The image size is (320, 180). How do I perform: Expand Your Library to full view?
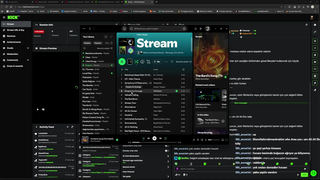click(x=111, y=37)
